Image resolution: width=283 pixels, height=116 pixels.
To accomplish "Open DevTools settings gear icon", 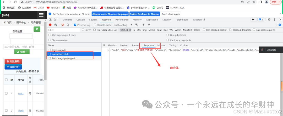I will (269, 19).
